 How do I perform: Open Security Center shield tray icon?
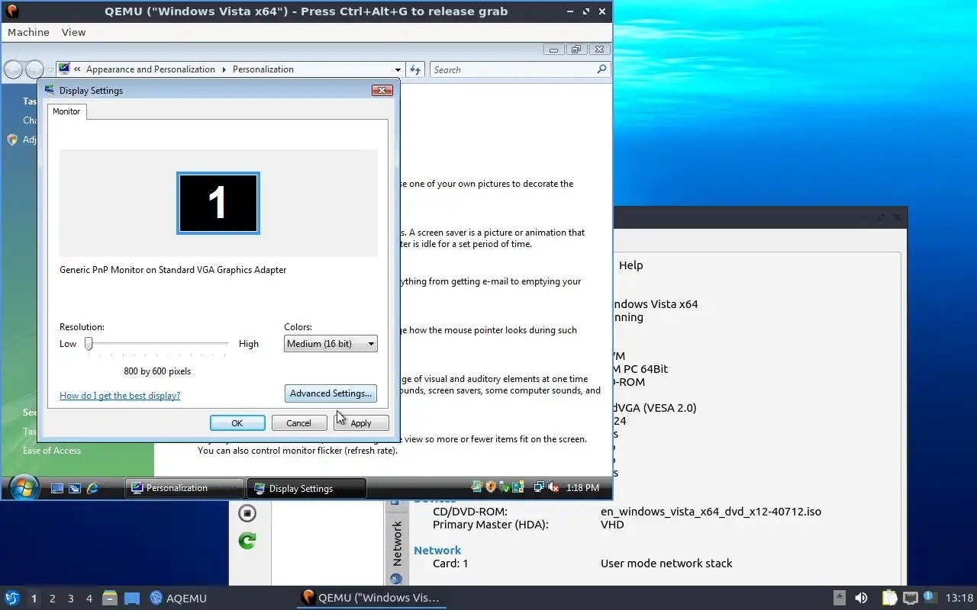click(491, 487)
